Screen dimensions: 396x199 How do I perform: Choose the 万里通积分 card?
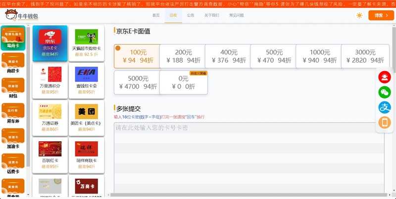click(50, 80)
